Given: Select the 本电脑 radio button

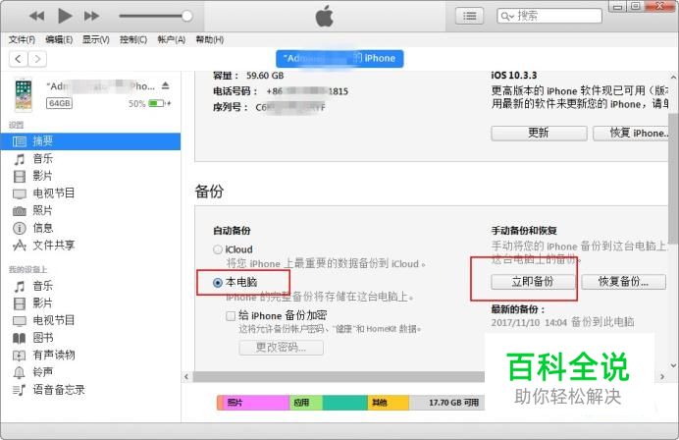Looking at the screenshot, I should (218, 283).
